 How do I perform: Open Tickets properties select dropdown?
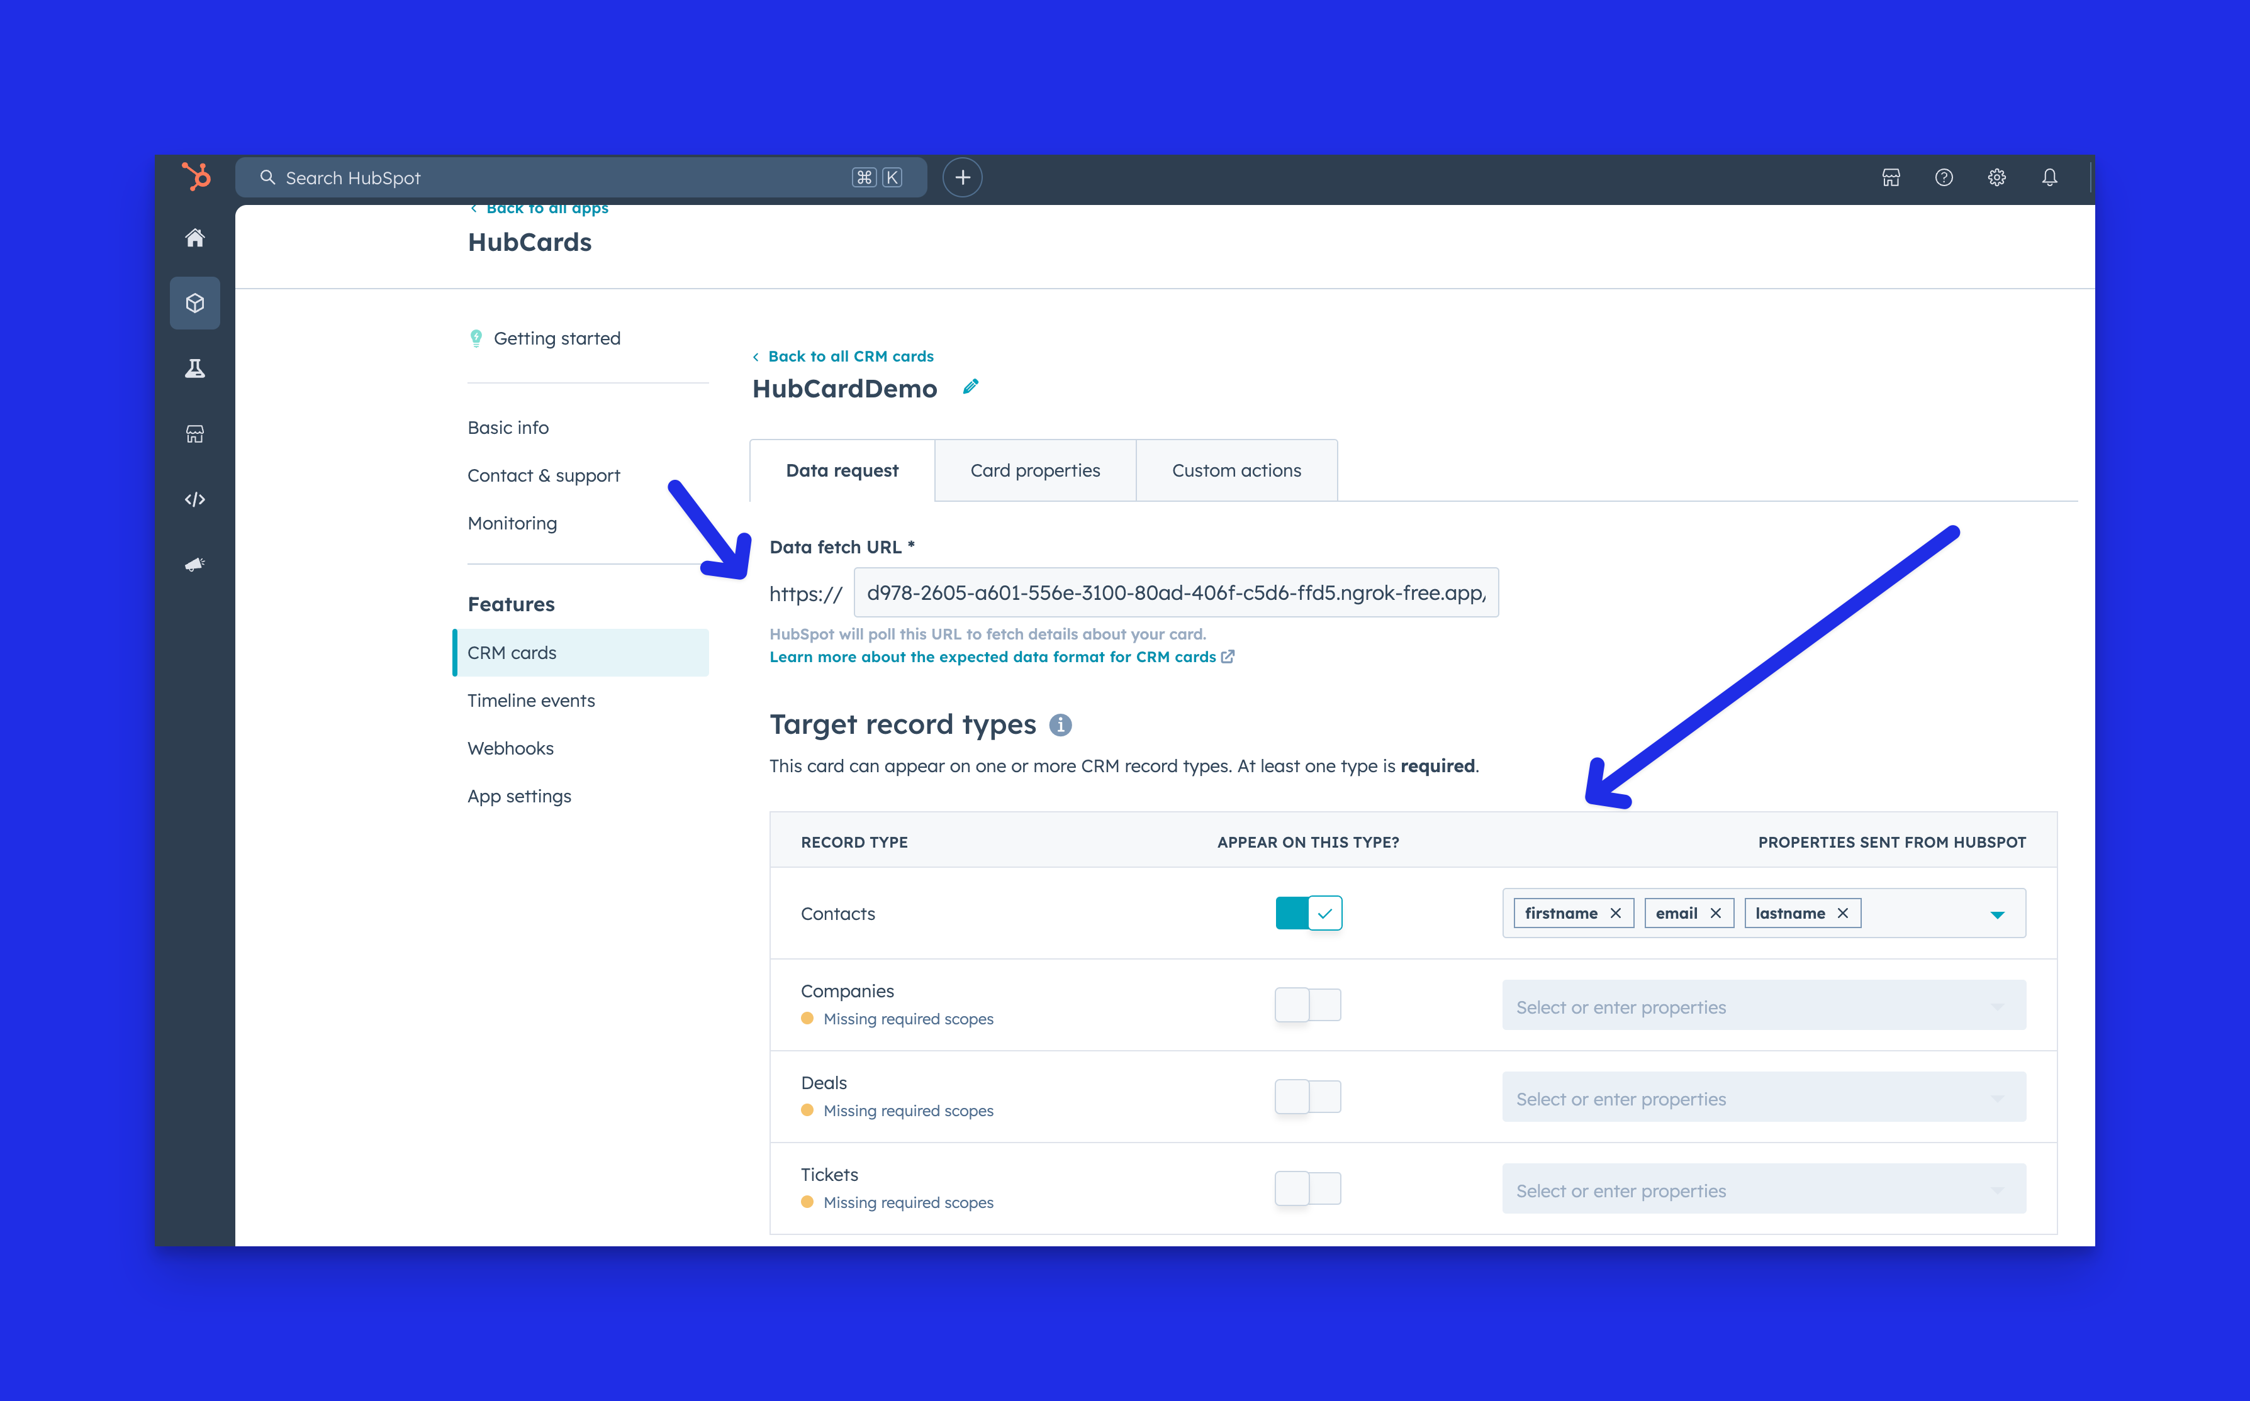pyautogui.click(x=1762, y=1190)
